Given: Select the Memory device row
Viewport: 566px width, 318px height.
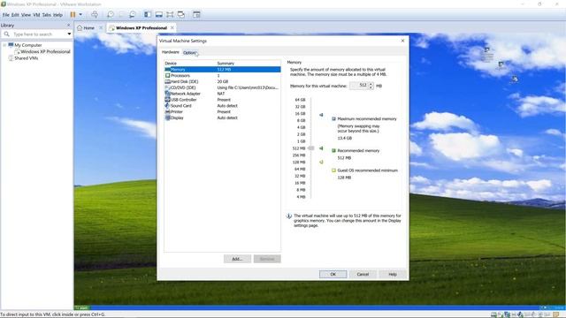Looking at the screenshot, I should [222, 69].
